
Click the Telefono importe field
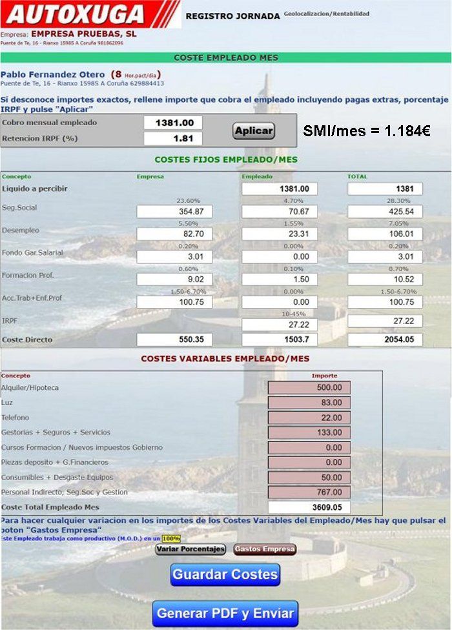tap(309, 418)
